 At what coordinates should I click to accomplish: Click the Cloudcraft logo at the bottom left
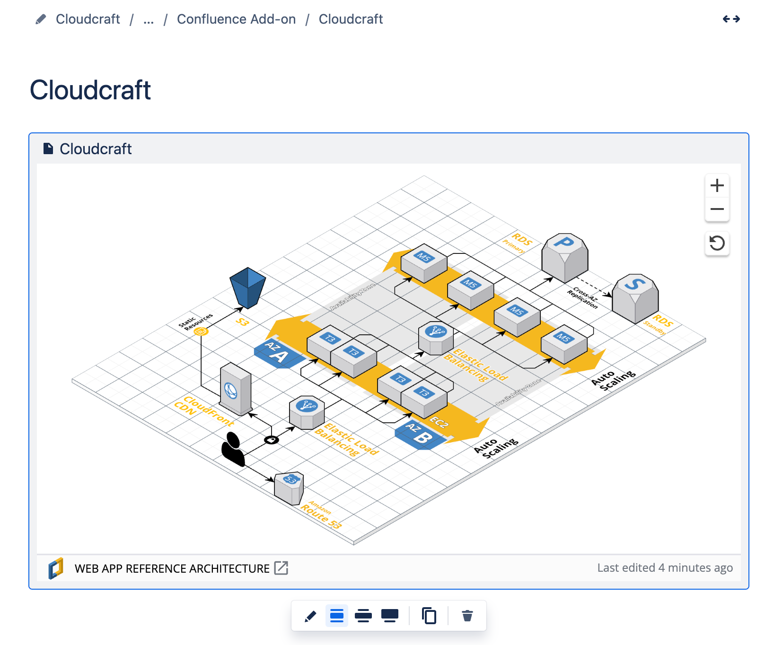55,568
